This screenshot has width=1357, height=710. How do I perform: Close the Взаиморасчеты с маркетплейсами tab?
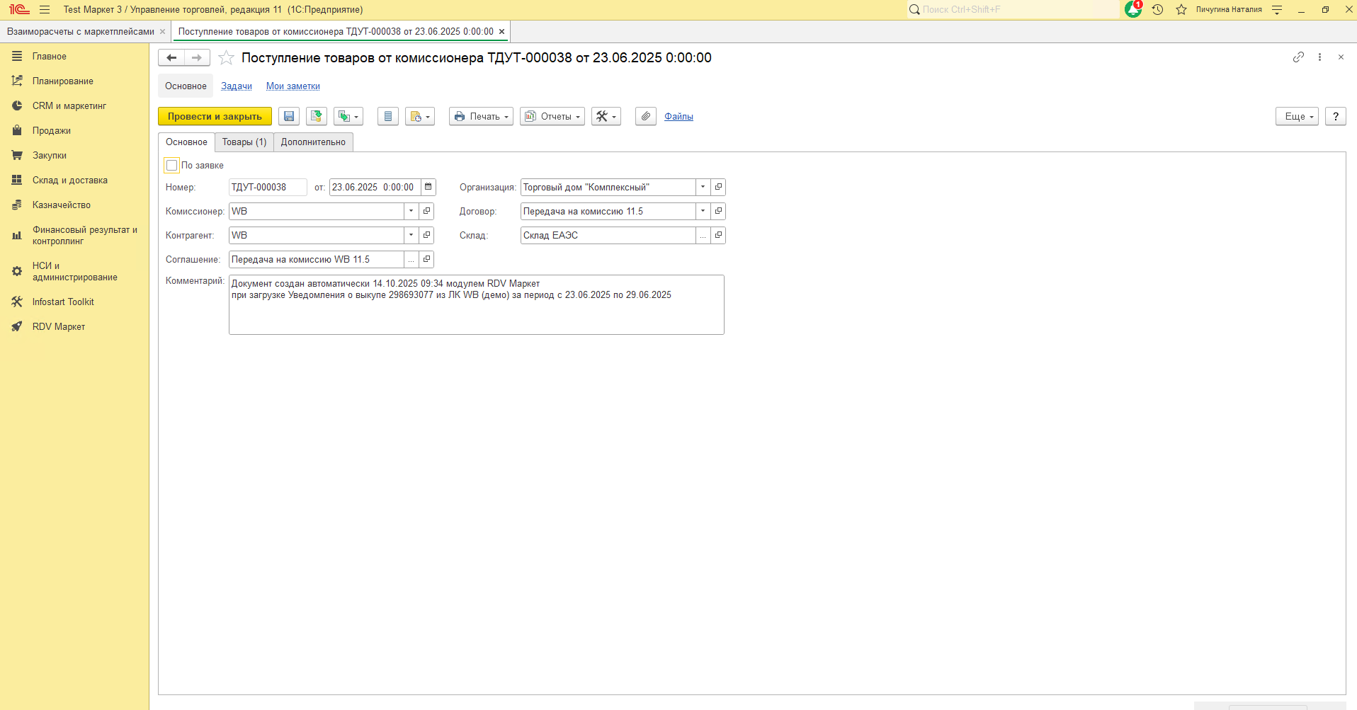pyautogui.click(x=162, y=32)
